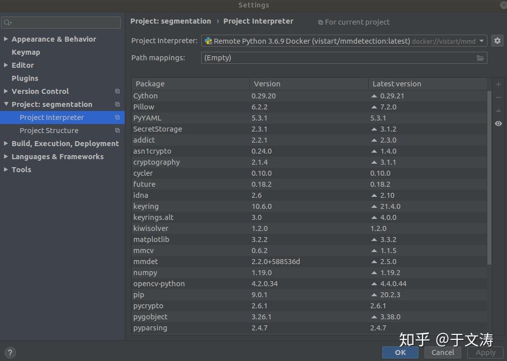507x361 pixels.
Task: Open path mappings folder picker icon
Action: (480, 58)
